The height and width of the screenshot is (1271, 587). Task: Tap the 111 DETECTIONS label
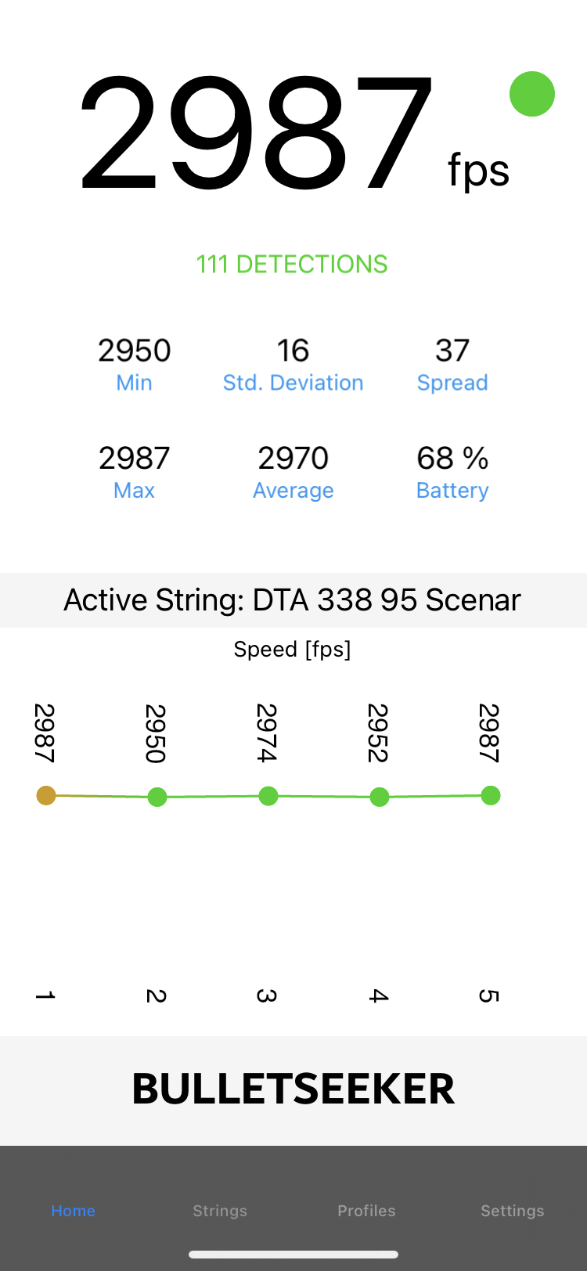pyautogui.click(x=292, y=265)
